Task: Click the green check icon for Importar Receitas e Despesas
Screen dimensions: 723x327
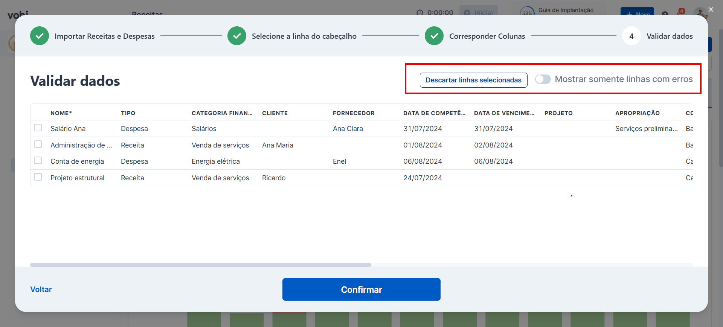Action: 40,36
